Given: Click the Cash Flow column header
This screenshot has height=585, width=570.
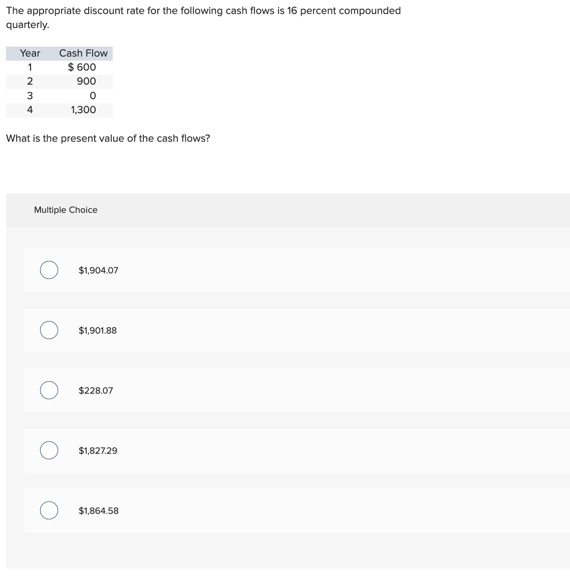Looking at the screenshot, I should (x=83, y=54).
